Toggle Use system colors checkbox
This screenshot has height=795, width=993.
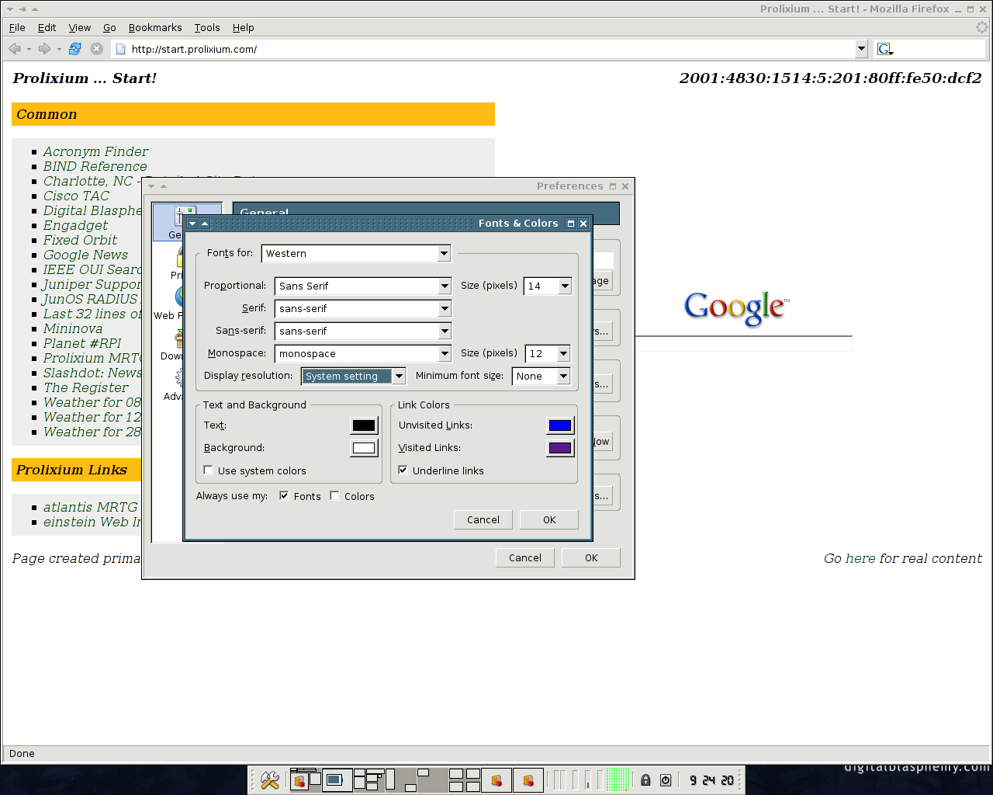pyautogui.click(x=208, y=470)
